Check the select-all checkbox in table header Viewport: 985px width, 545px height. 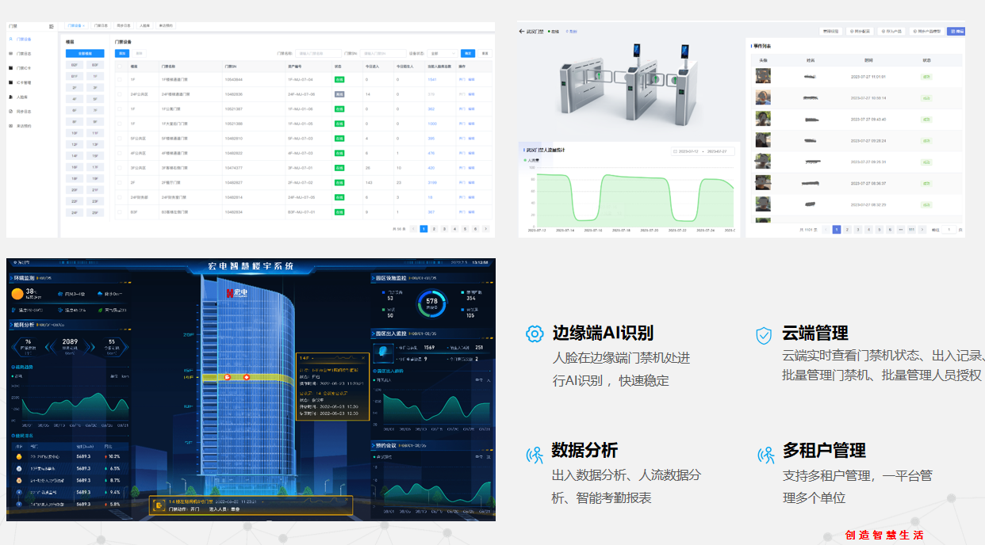click(120, 67)
